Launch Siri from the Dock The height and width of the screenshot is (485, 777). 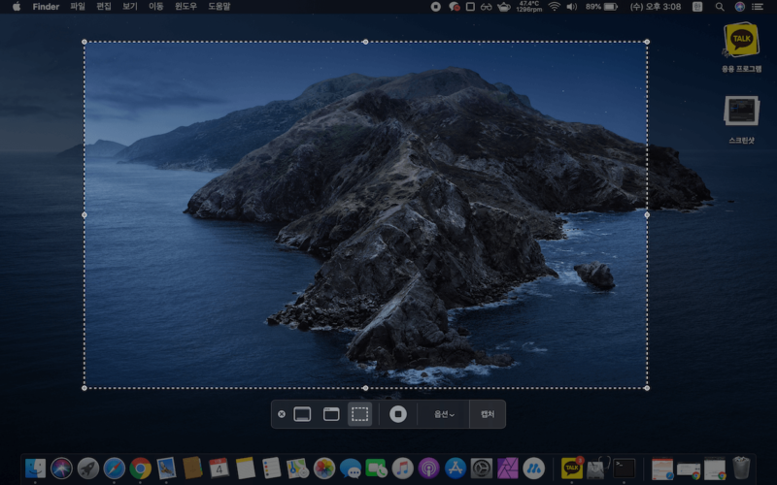(61, 469)
